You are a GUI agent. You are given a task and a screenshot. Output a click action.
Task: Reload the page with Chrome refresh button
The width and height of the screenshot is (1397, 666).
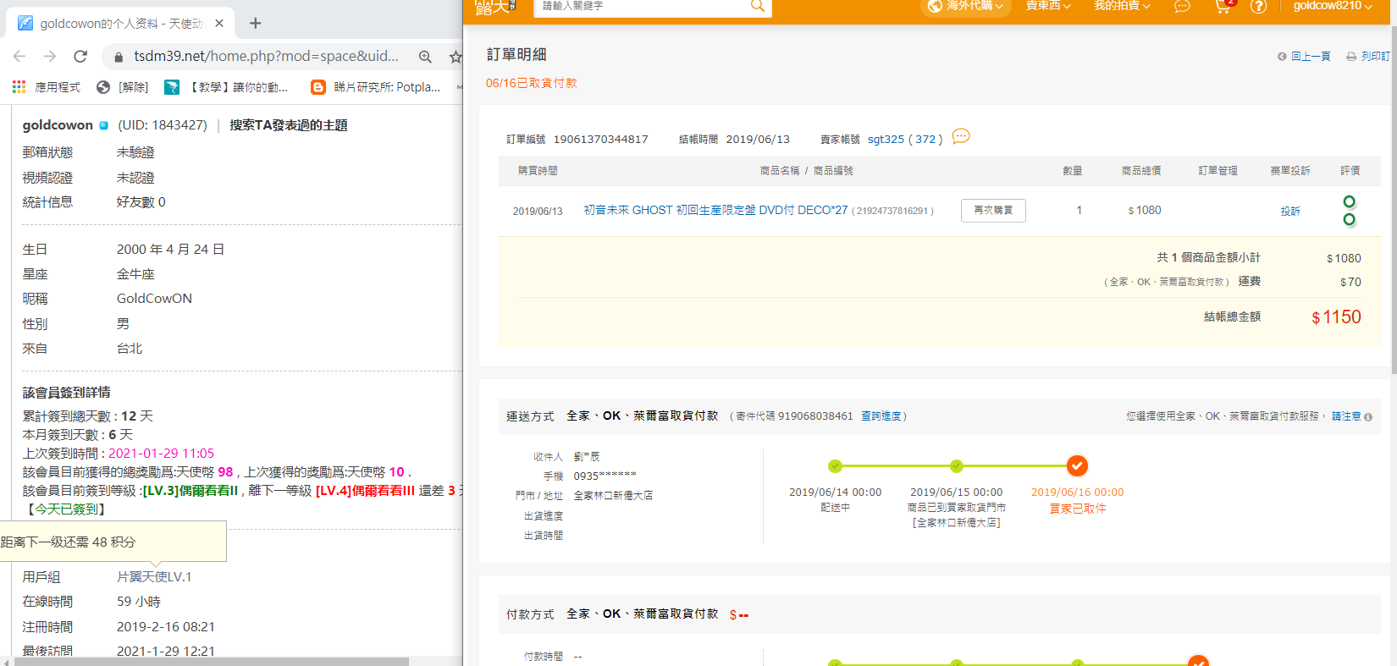[x=80, y=56]
